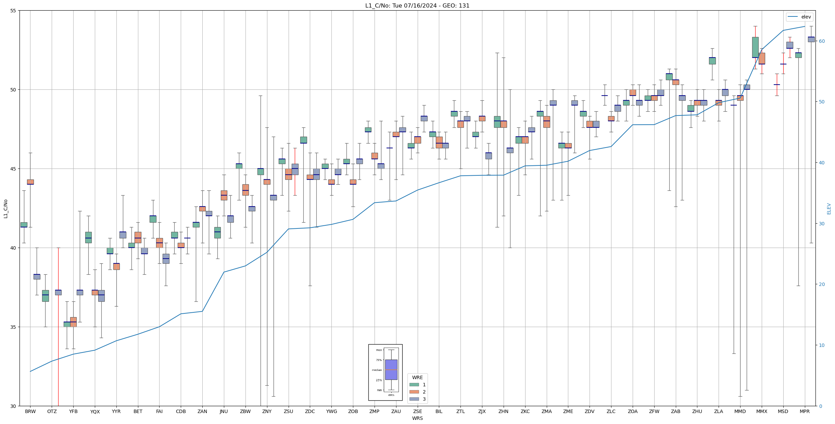Click the WRE legend title
The image size is (835, 424).
pyautogui.click(x=417, y=377)
